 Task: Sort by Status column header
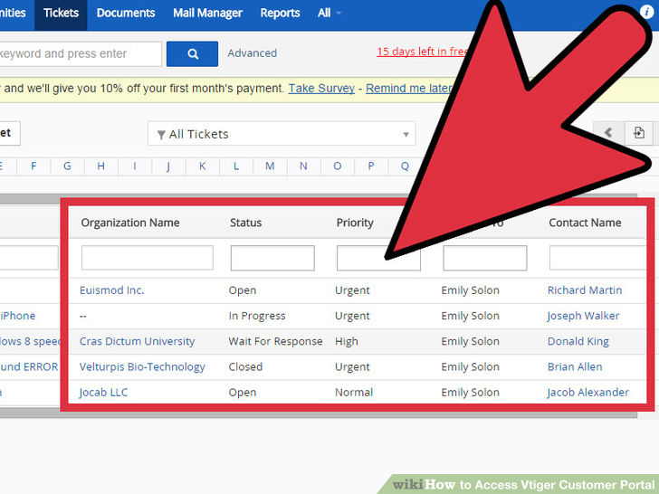coord(246,223)
